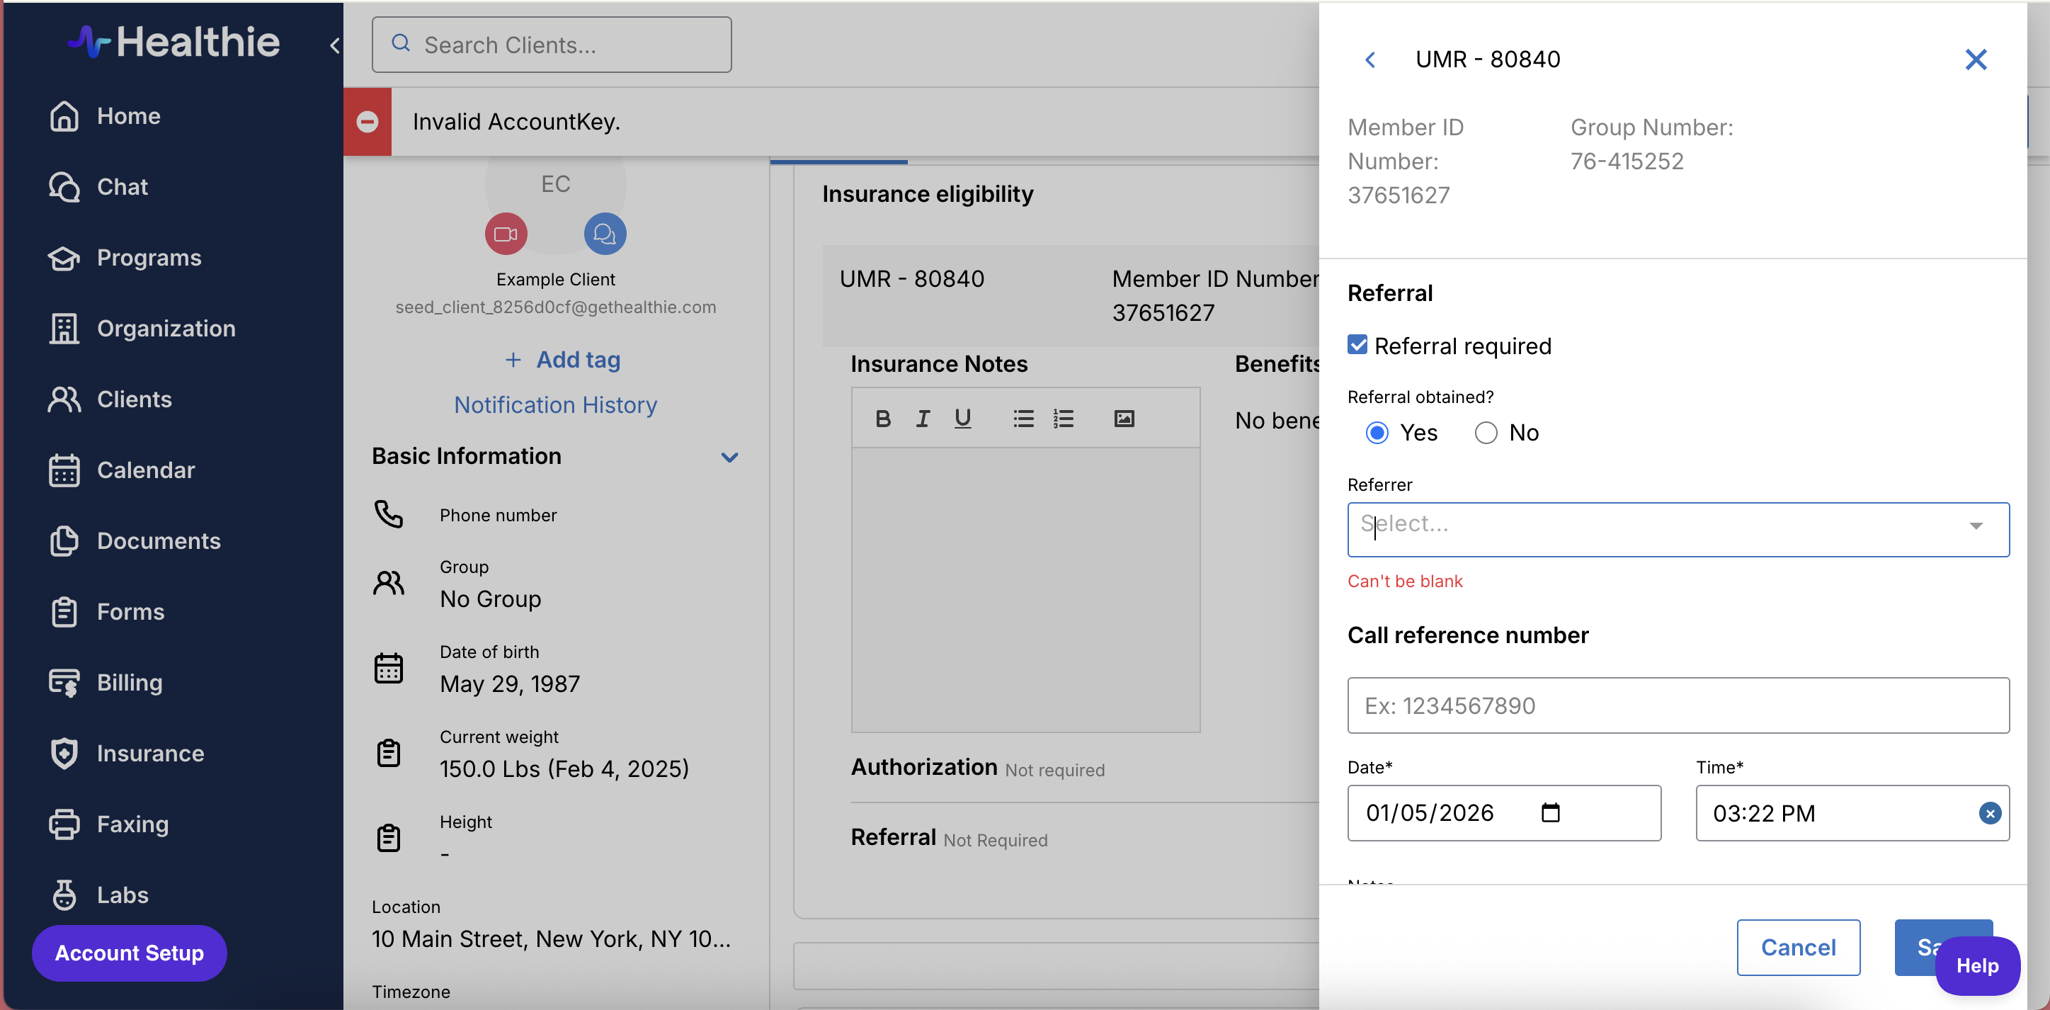
Task: Collapse the sidebar navigation chevron
Action: coord(335,46)
